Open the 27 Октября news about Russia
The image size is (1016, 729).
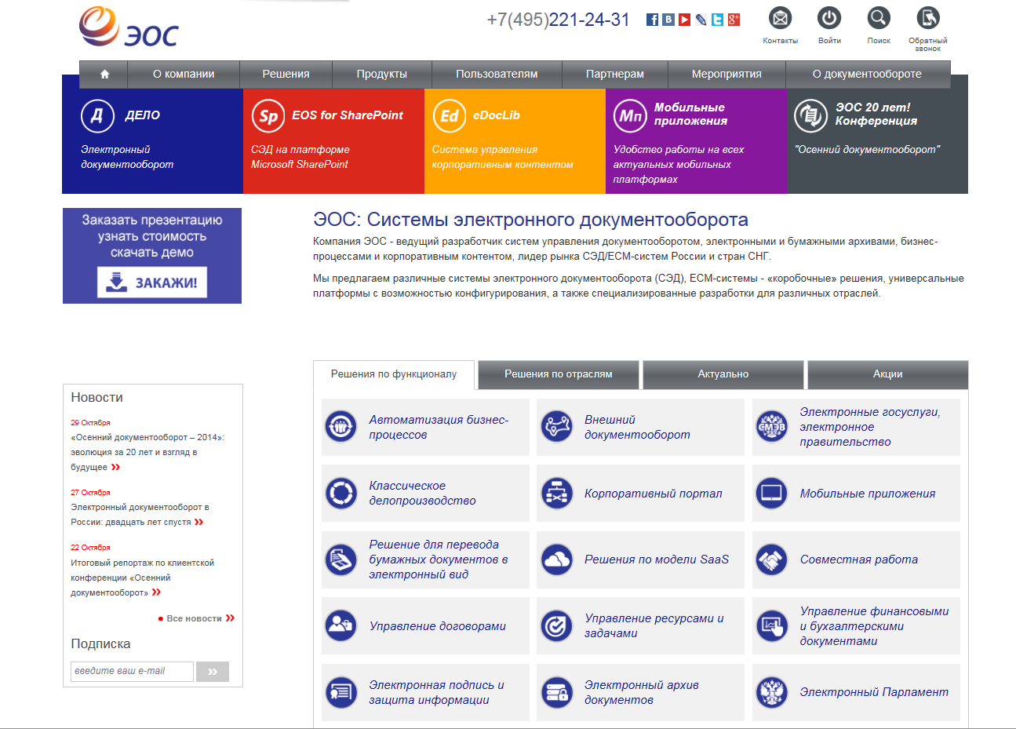pyautogui.click(x=140, y=515)
